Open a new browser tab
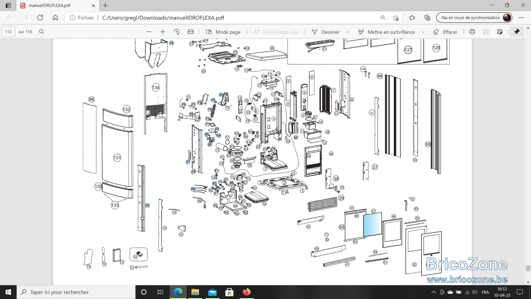 click(105, 5)
